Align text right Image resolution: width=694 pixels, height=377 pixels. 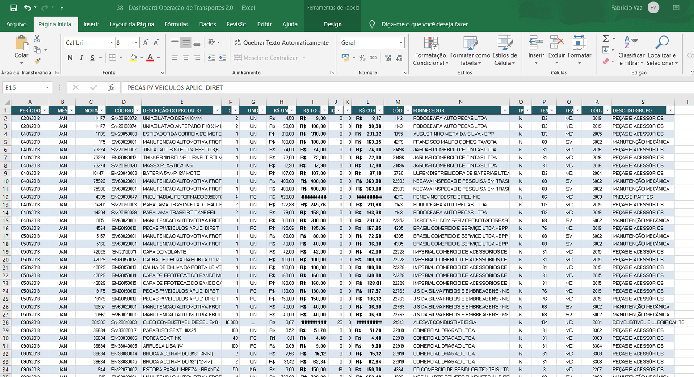(197, 58)
